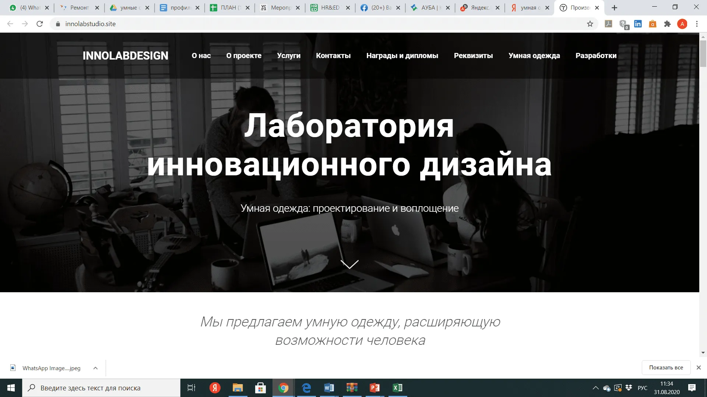Click the profile avatar icon
Image resolution: width=707 pixels, height=397 pixels.
click(682, 24)
